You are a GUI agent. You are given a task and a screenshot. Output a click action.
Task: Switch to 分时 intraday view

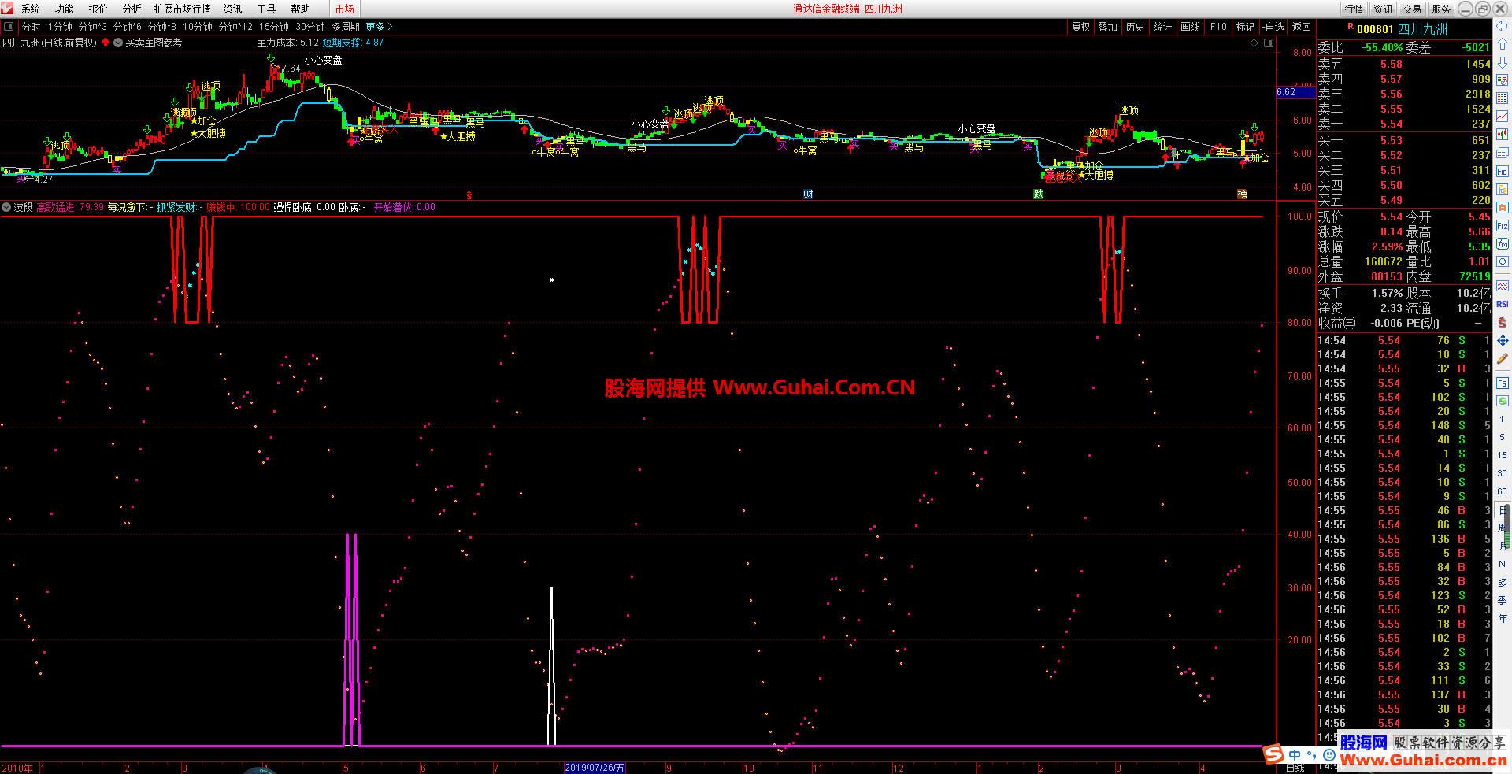coord(31,27)
